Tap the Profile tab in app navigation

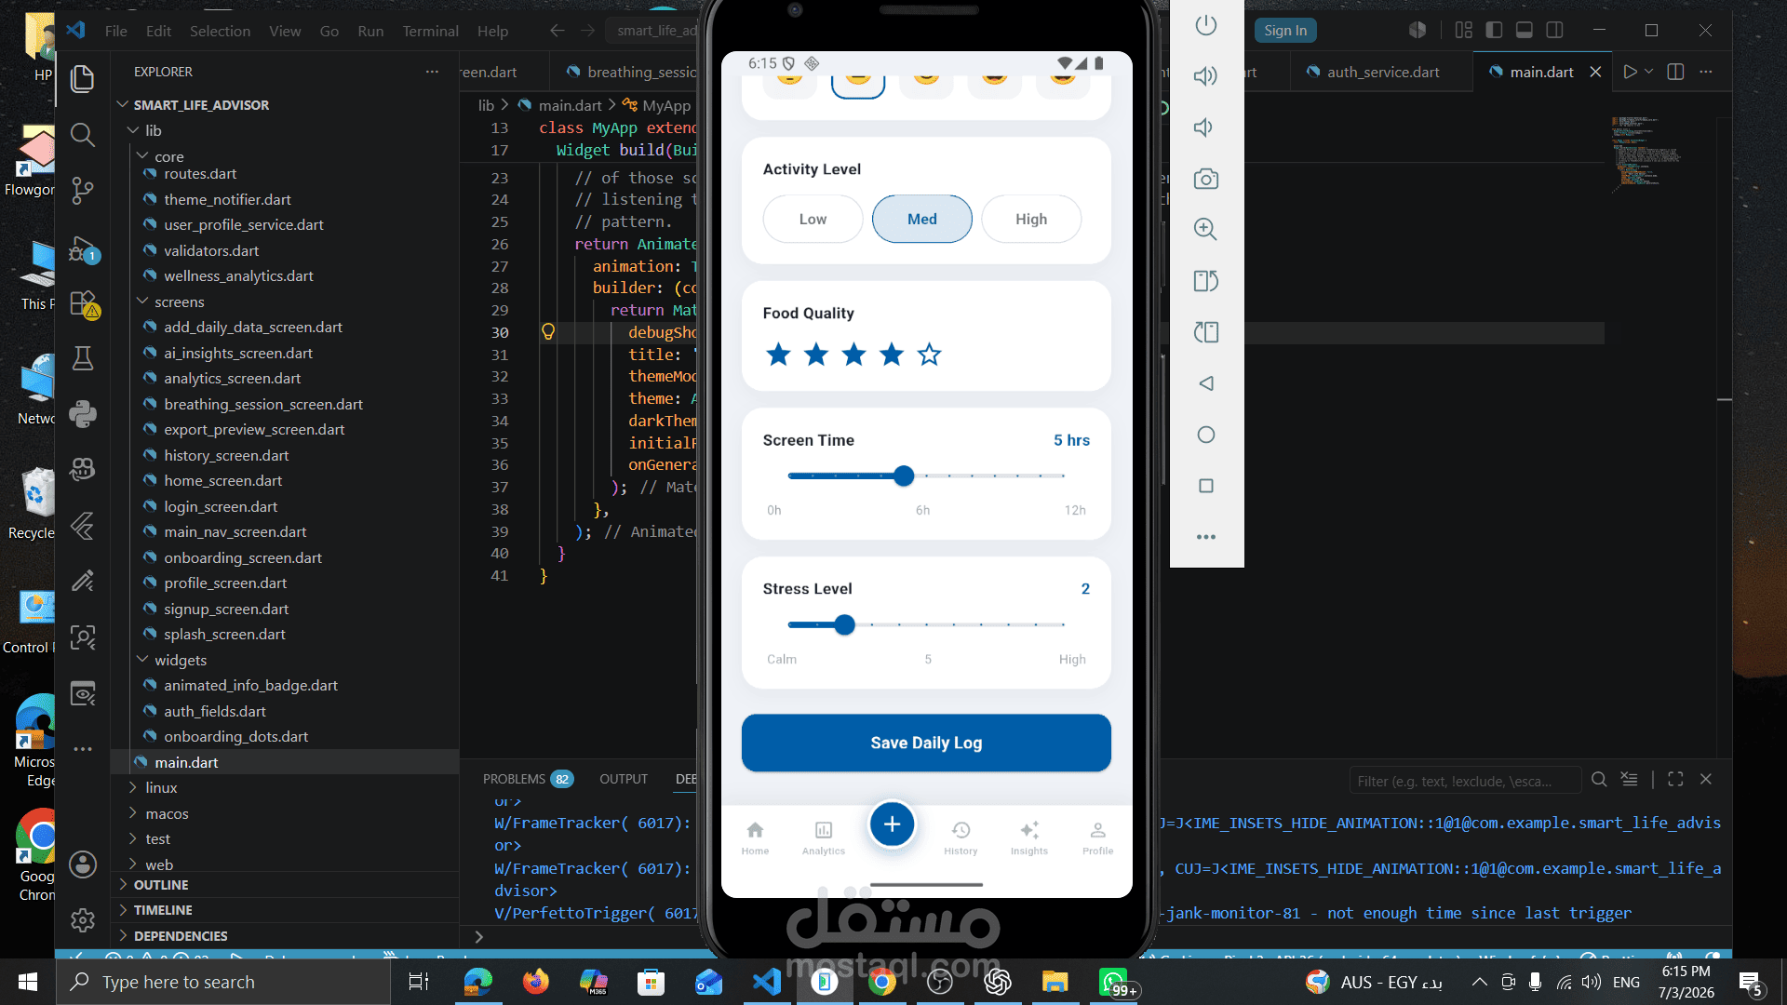(1098, 837)
